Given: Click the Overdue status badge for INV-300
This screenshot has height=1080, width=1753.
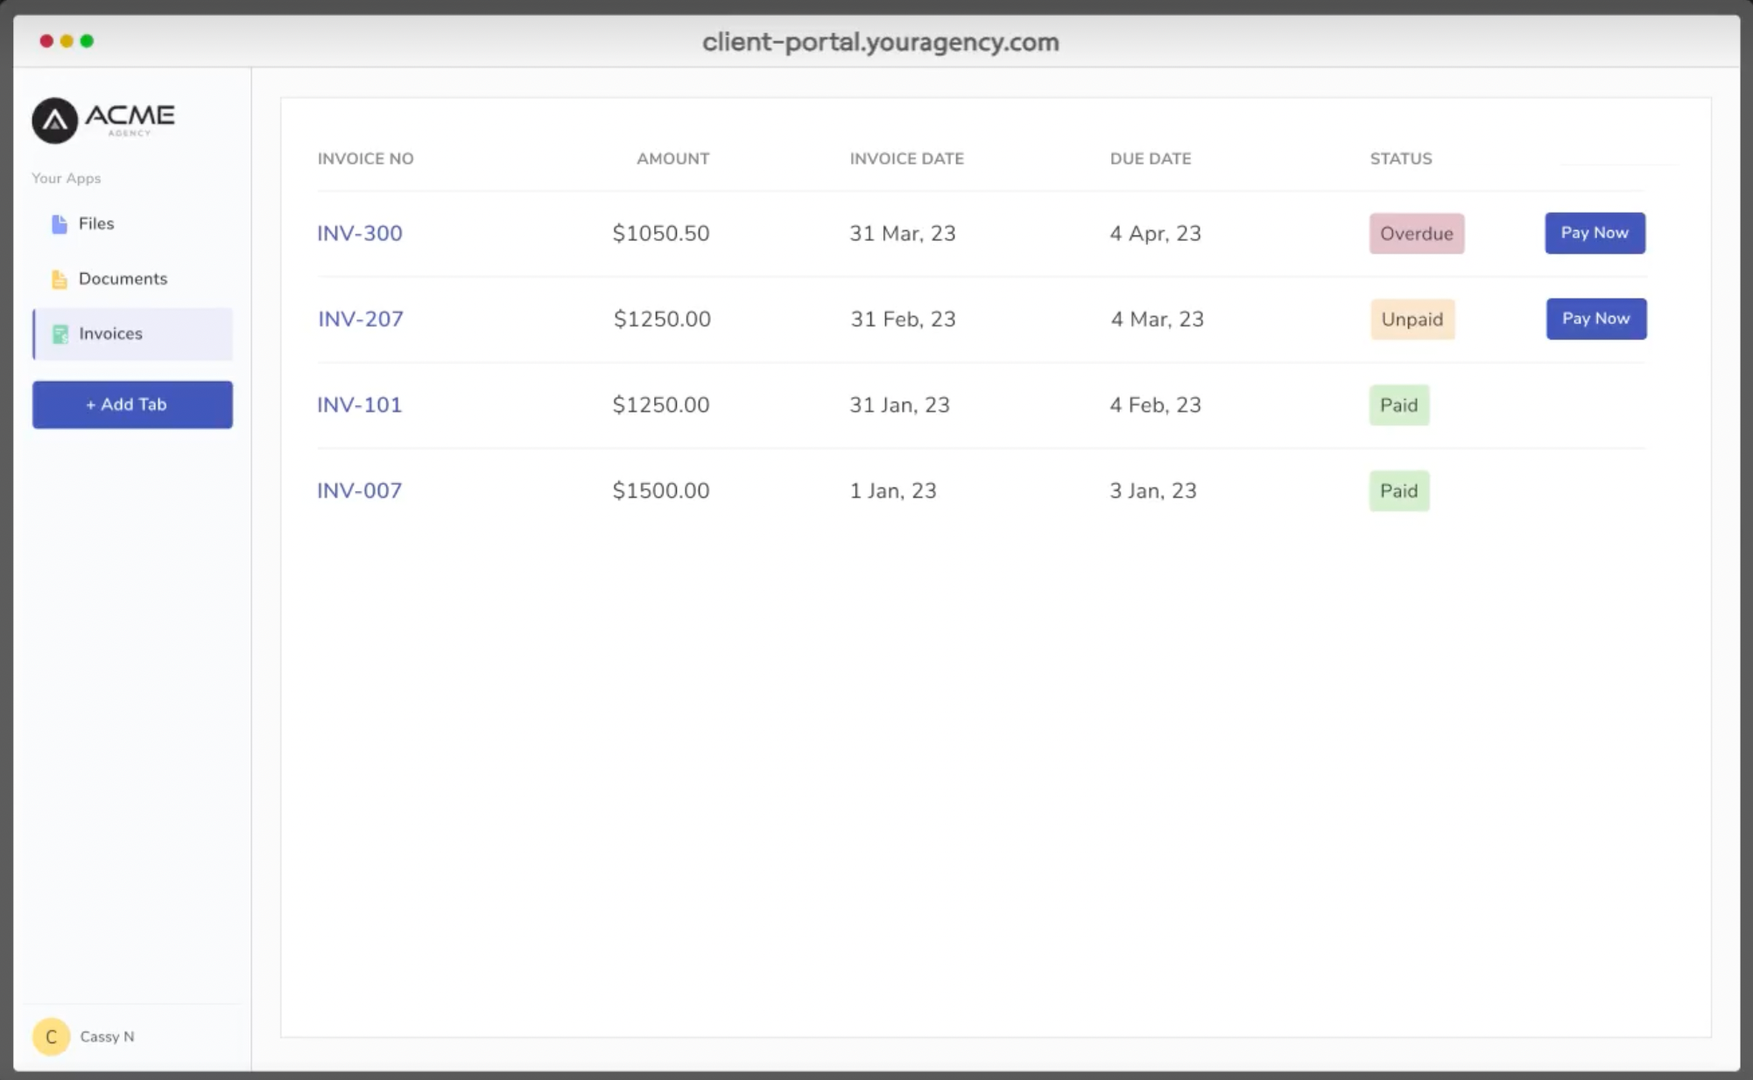Looking at the screenshot, I should click(1416, 234).
